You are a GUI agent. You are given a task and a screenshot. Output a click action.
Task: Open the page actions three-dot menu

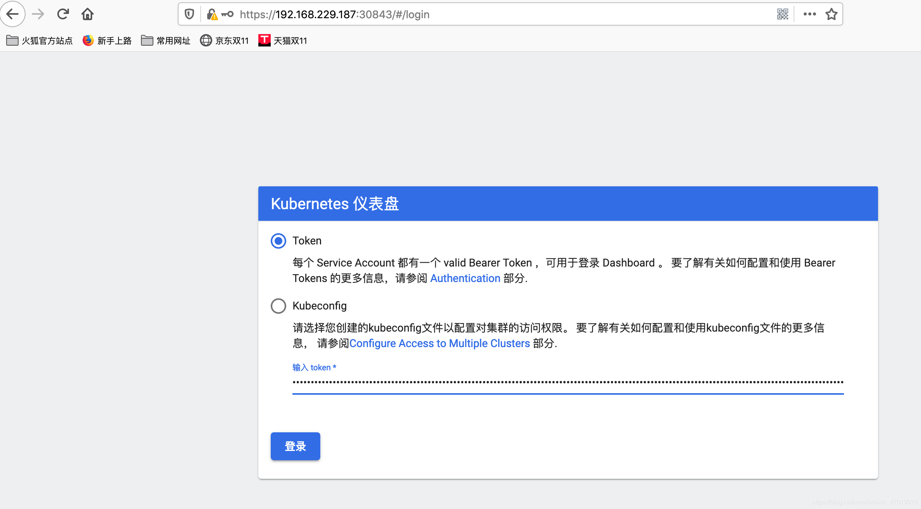pos(809,14)
